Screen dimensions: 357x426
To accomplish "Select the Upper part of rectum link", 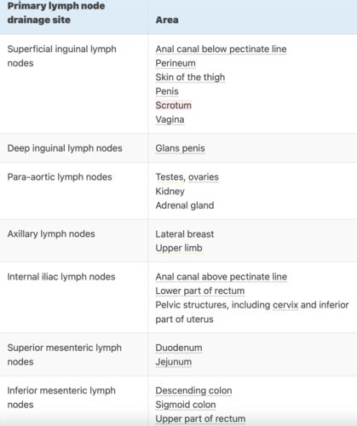I will [x=200, y=419].
